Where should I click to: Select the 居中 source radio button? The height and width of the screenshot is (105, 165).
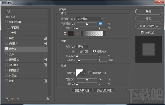[77, 51]
